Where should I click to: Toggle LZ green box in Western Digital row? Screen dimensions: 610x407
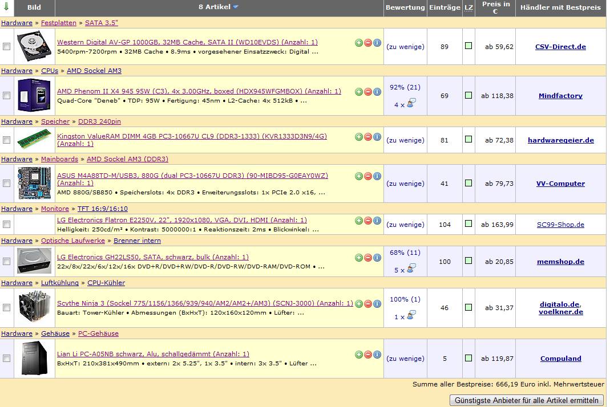(468, 46)
